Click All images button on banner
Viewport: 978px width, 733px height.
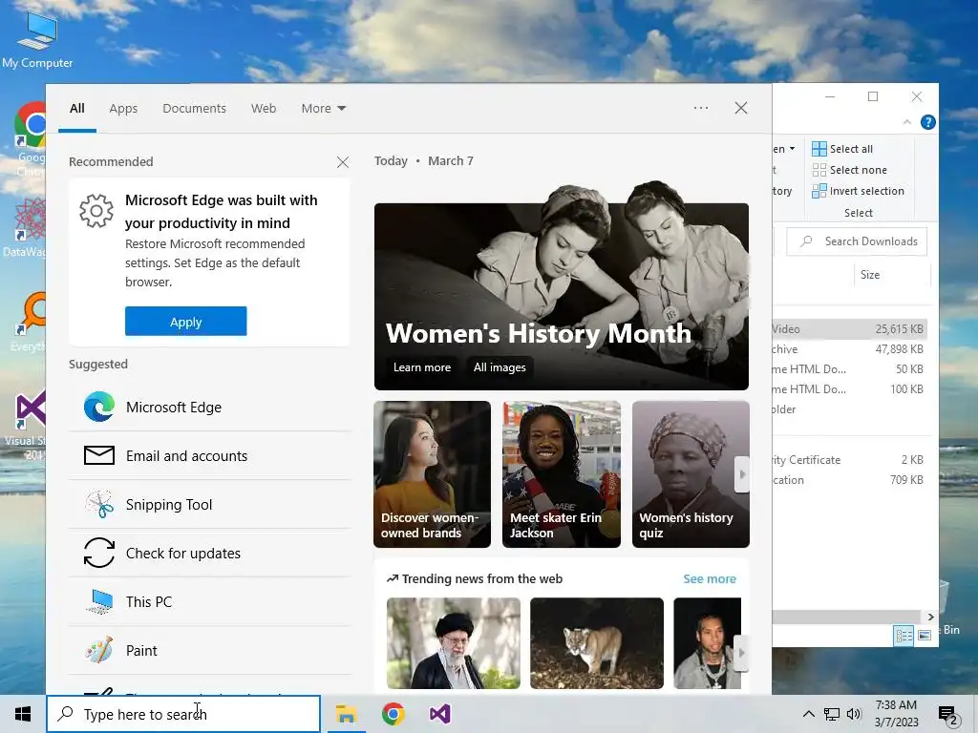click(x=499, y=367)
